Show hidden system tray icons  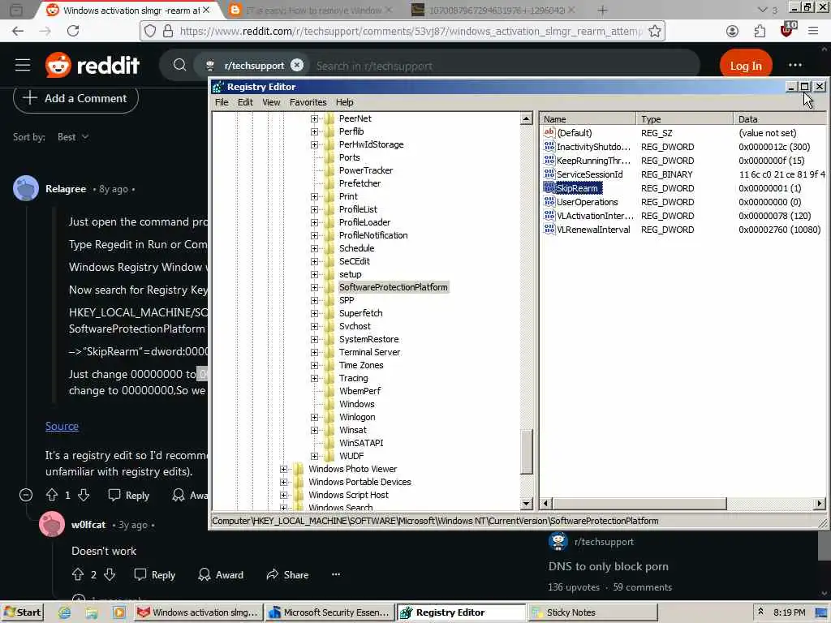pos(760,612)
